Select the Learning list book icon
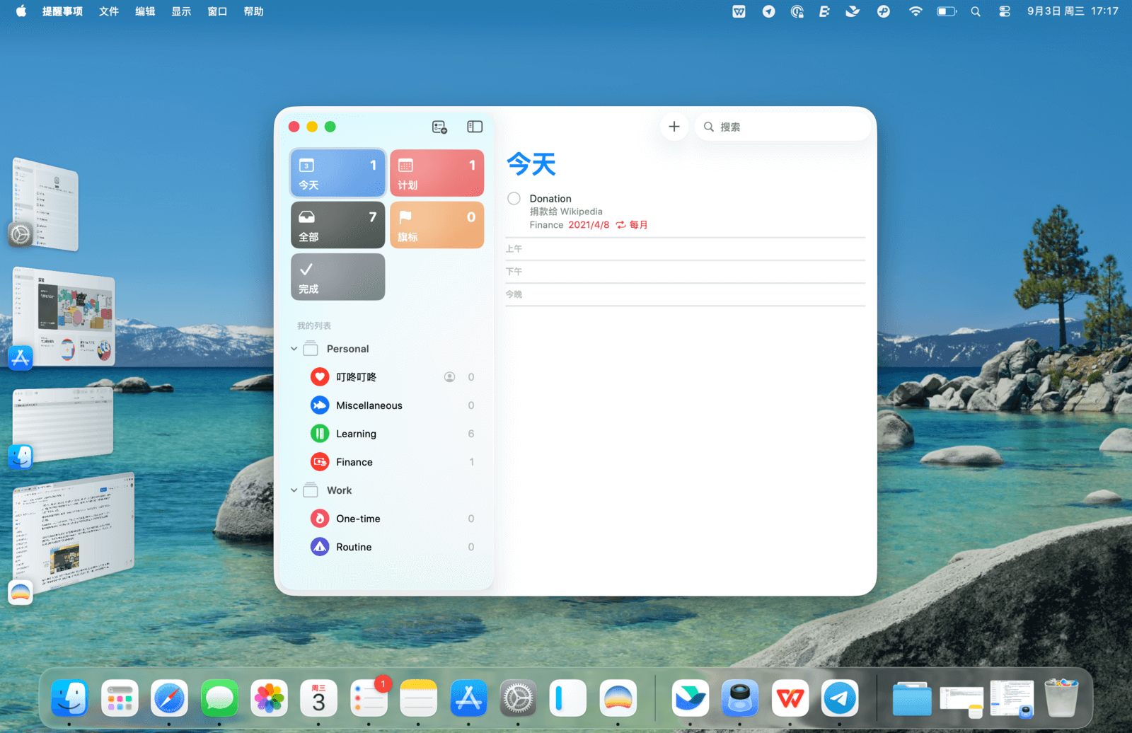1132x733 pixels. tap(320, 434)
